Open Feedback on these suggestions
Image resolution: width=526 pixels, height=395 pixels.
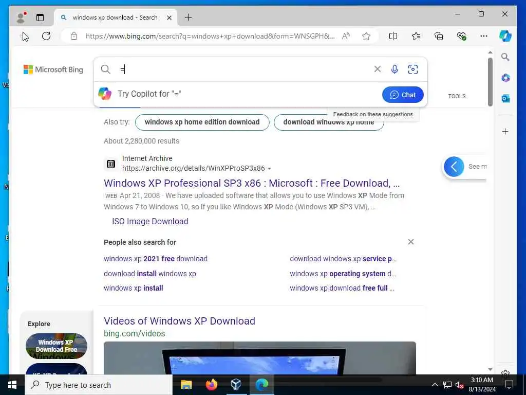[x=373, y=114]
